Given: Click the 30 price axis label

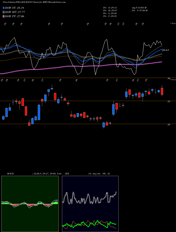Looking at the screenshot, I should point(169,79).
